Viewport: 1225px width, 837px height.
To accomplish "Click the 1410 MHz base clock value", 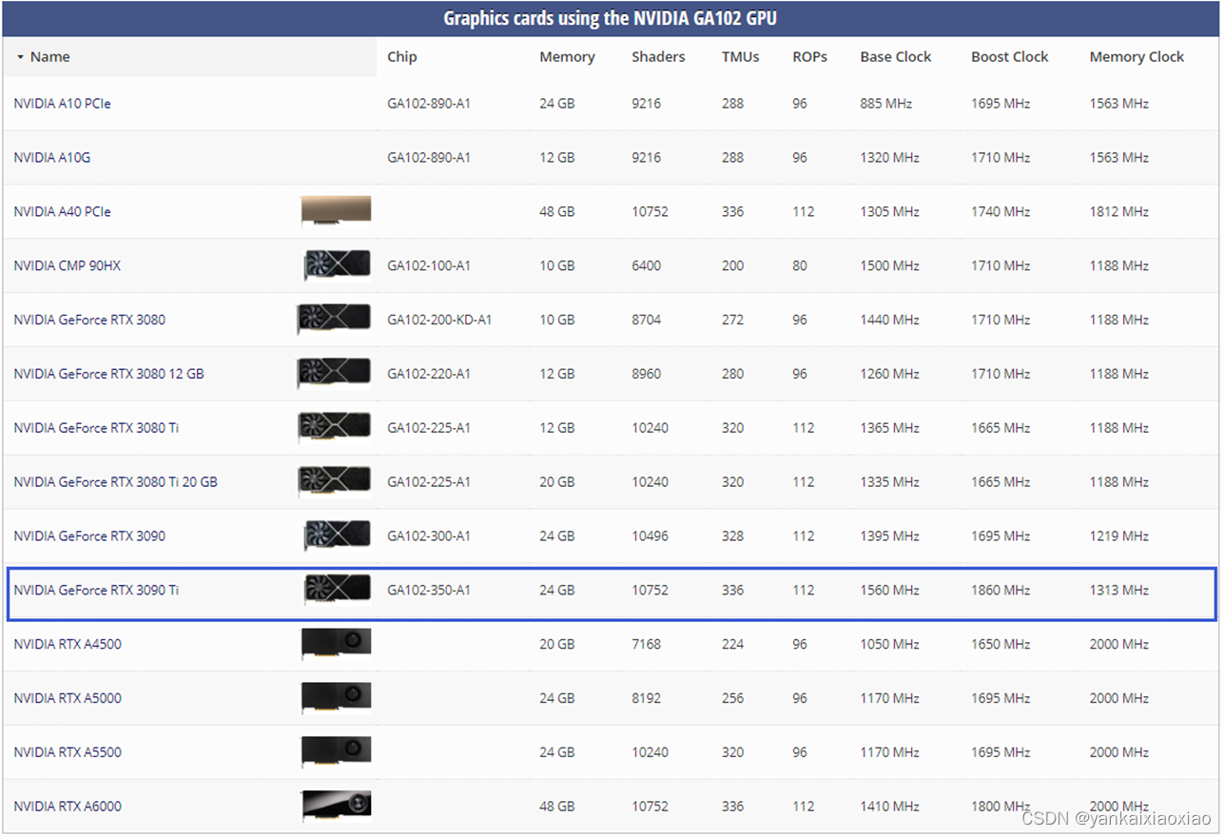I will tap(889, 808).
